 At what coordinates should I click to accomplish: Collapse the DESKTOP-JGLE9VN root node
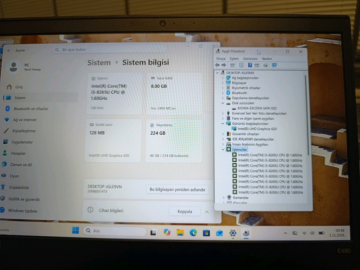[217, 73]
